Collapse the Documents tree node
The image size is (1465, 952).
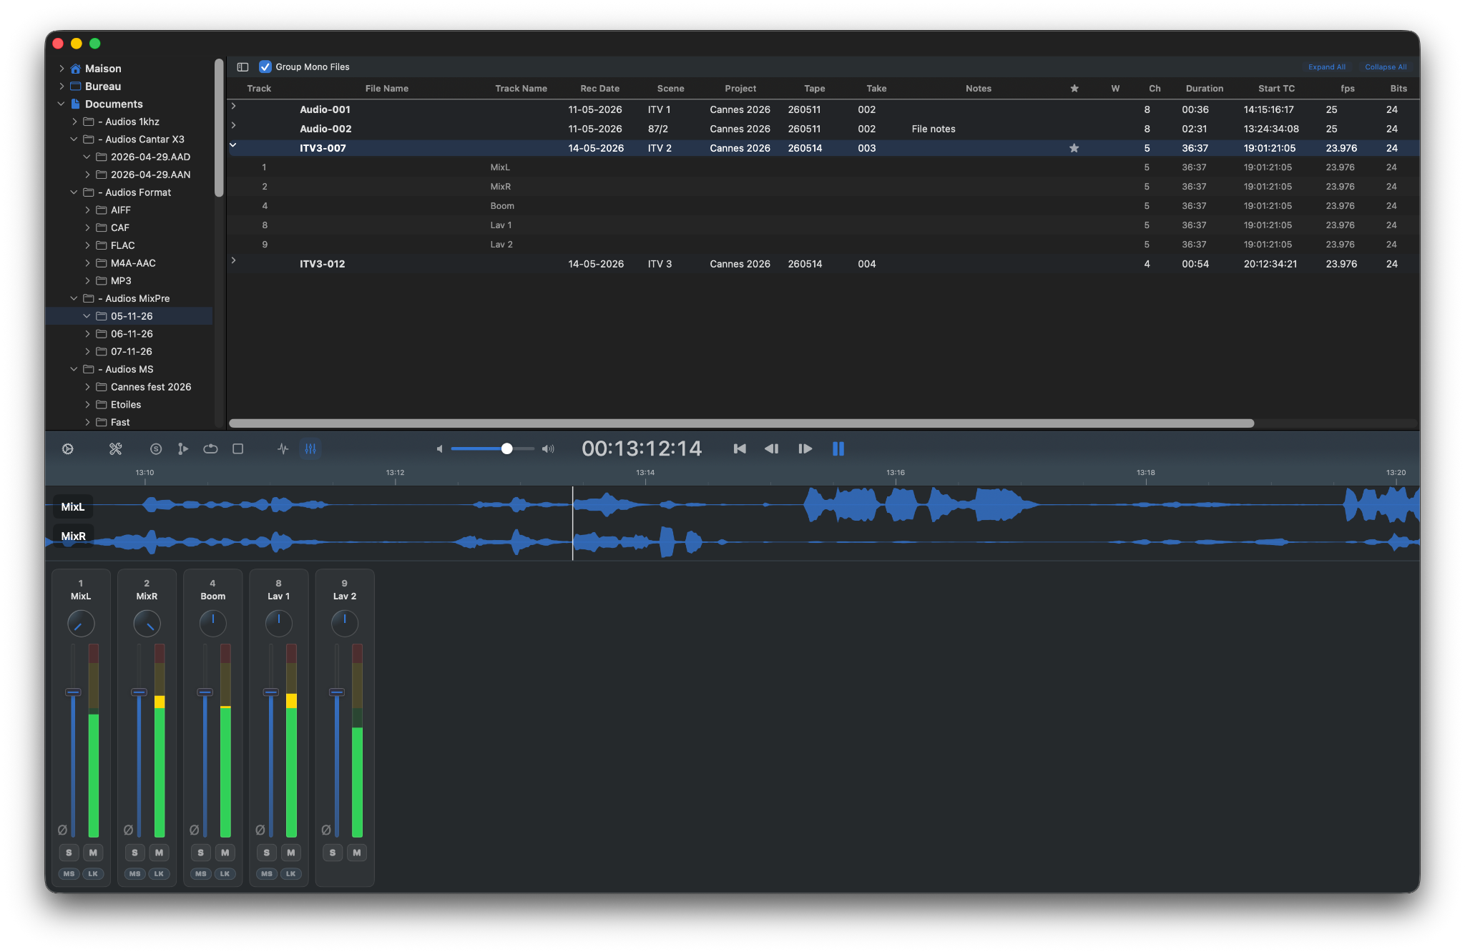[x=62, y=104]
